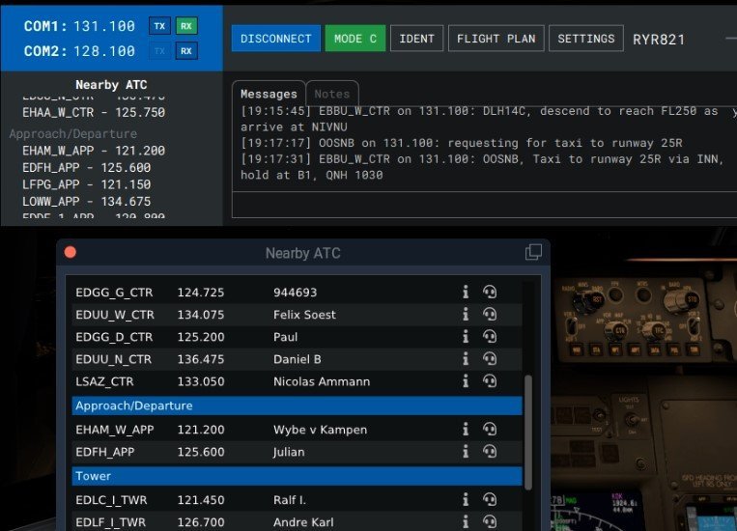Click headset icon for EHAM_W_APP row
The height and width of the screenshot is (531, 737).
(x=490, y=430)
